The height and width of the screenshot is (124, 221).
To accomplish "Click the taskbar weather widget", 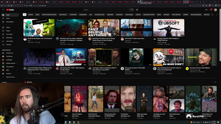I will pos(195,122).
